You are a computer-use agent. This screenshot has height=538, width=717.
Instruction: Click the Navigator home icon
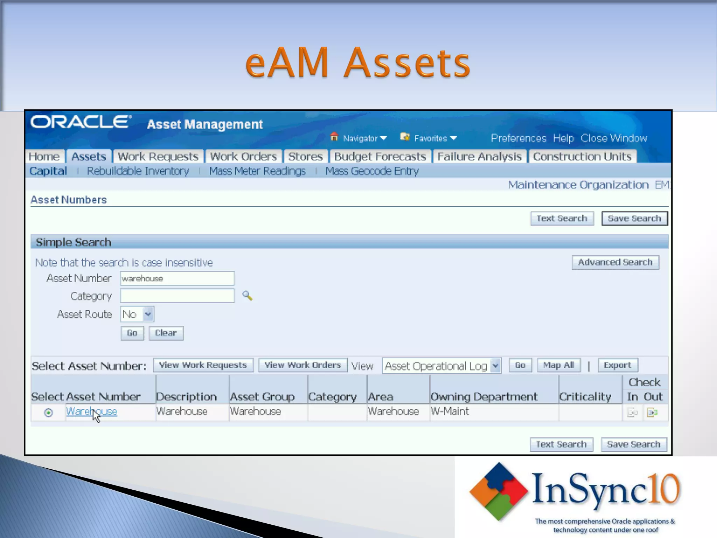334,137
